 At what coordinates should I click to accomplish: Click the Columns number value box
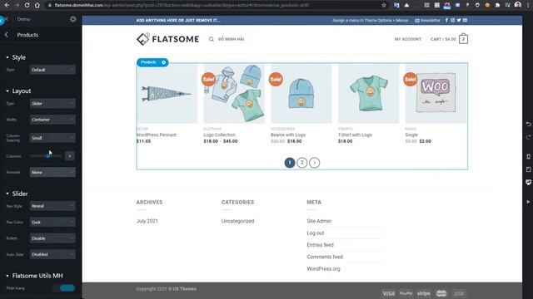[70, 156]
